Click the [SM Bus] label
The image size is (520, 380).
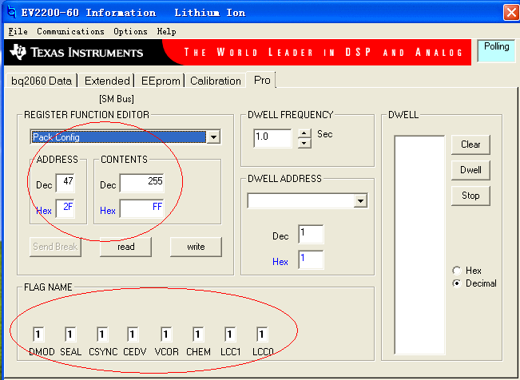117,99
